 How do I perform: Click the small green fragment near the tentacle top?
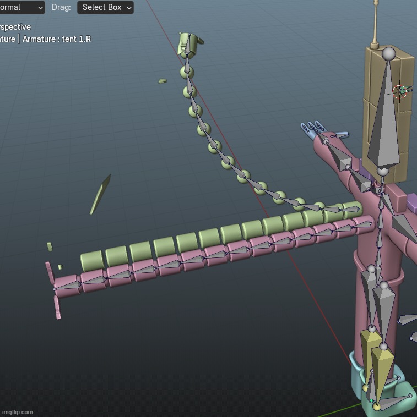(x=163, y=81)
